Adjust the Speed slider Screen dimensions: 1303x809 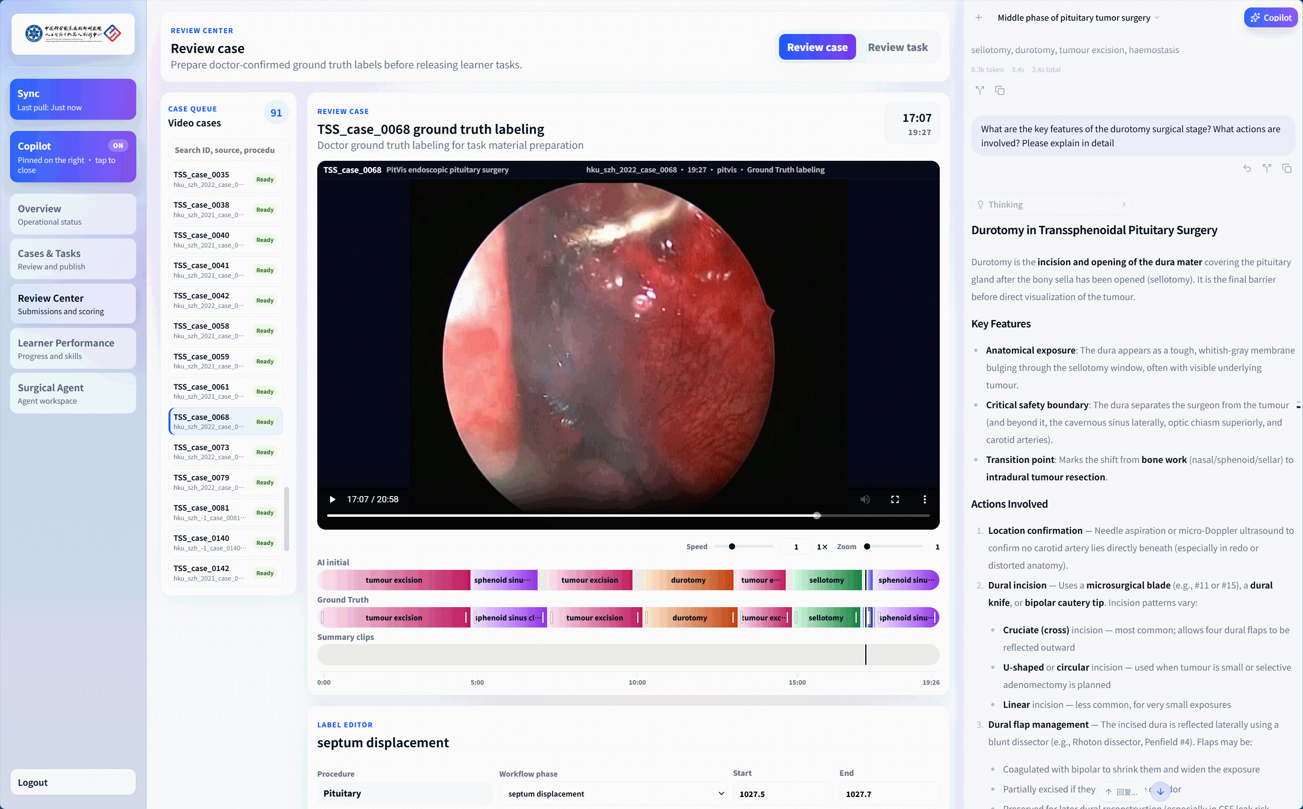pyautogui.click(x=743, y=546)
